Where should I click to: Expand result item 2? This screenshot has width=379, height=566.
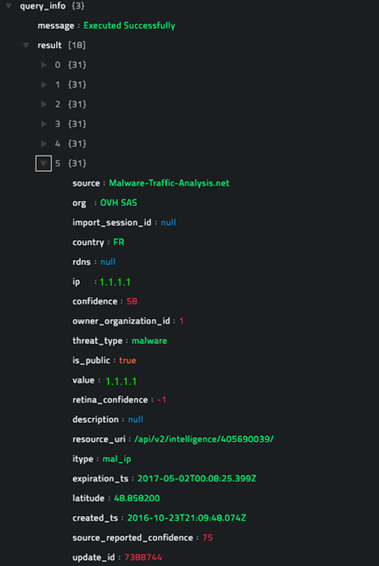[x=44, y=105]
